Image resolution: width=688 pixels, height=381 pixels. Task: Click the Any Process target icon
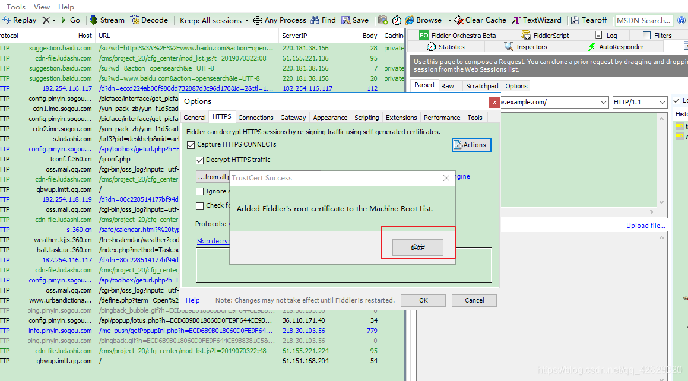click(x=258, y=20)
